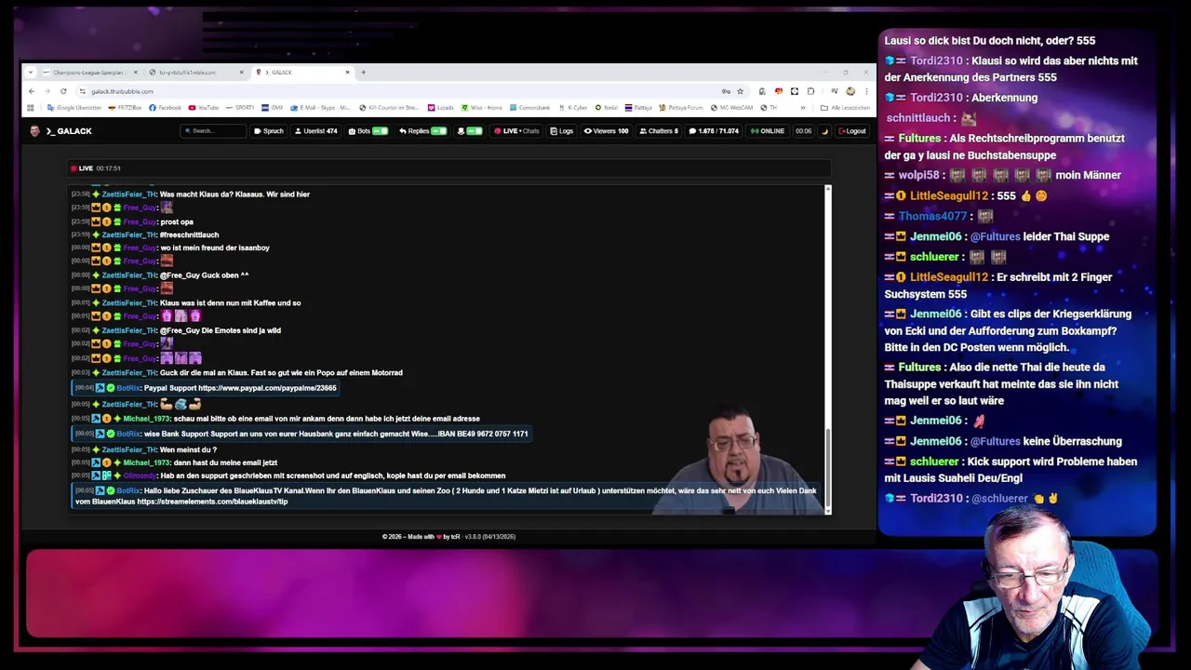1191x670 pixels.
Task: Open the GALACK logo avatar
Action: pos(34,131)
